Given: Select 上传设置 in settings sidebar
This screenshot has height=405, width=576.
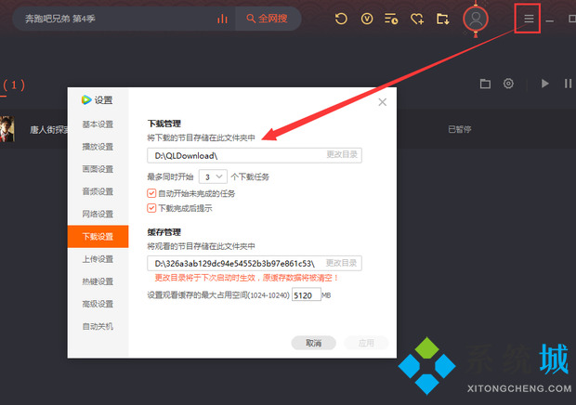Looking at the screenshot, I should pos(98,259).
